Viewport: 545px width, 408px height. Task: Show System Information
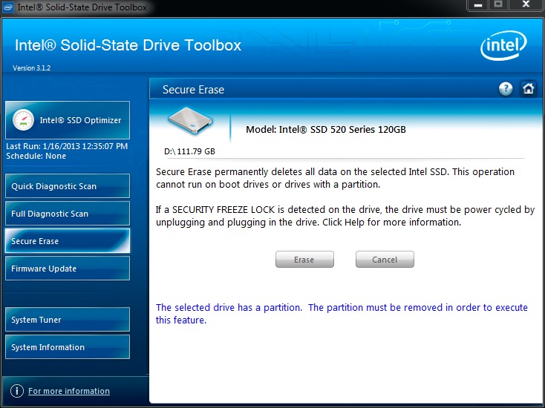(x=68, y=347)
